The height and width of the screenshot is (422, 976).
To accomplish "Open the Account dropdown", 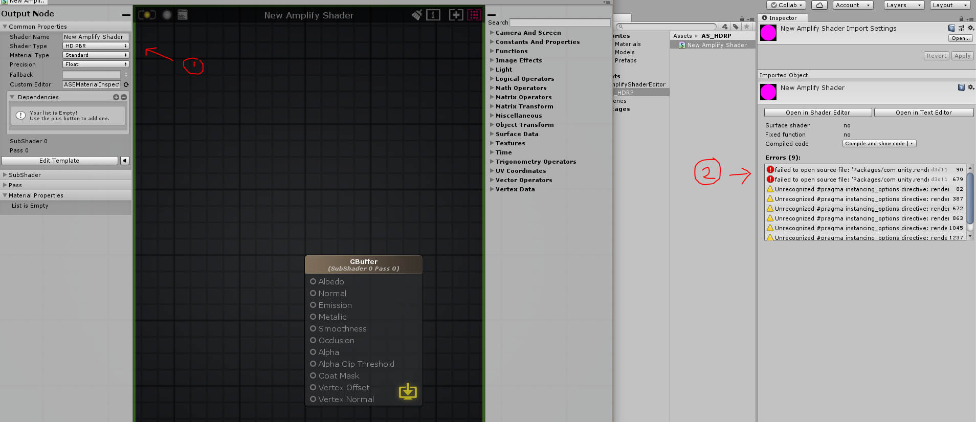I will 852,5.
